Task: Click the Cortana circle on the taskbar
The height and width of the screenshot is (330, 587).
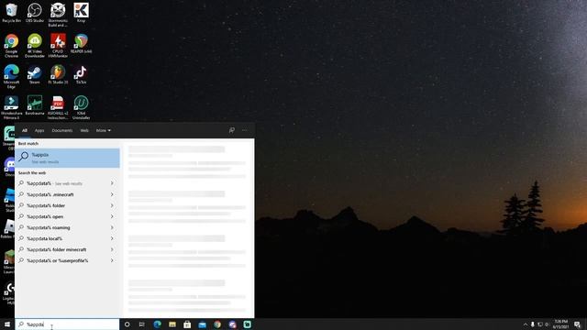Action: (127, 324)
